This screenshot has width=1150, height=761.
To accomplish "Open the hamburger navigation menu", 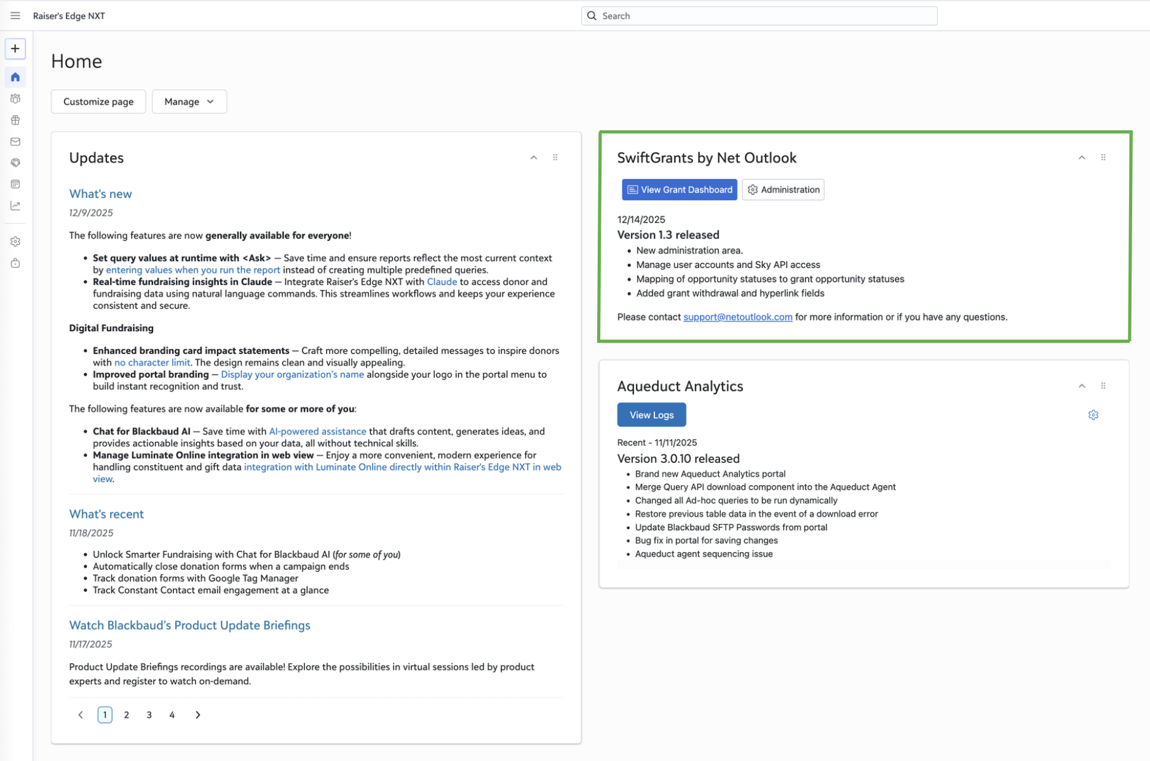I will 15,16.
